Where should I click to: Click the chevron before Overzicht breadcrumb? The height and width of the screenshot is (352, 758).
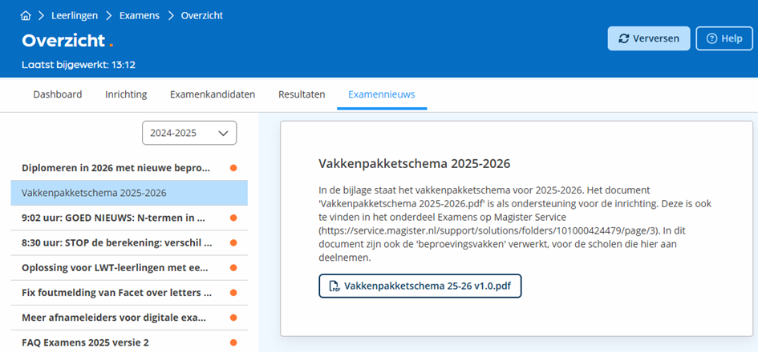click(170, 15)
